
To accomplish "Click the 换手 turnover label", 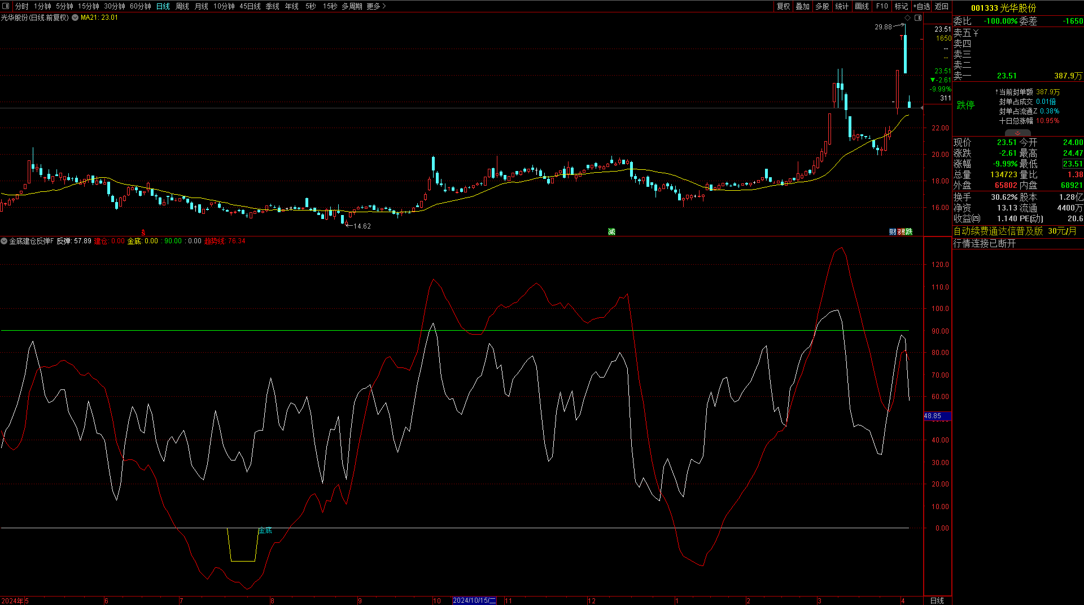I will click(963, 197).
